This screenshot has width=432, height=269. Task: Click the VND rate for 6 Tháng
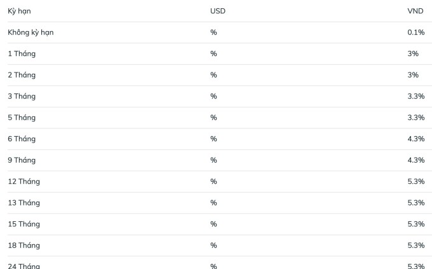(x=416, y=139)
